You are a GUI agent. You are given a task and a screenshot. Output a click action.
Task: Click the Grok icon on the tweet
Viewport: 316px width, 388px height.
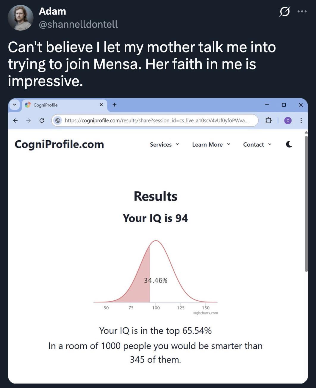(x=284, y=12)
